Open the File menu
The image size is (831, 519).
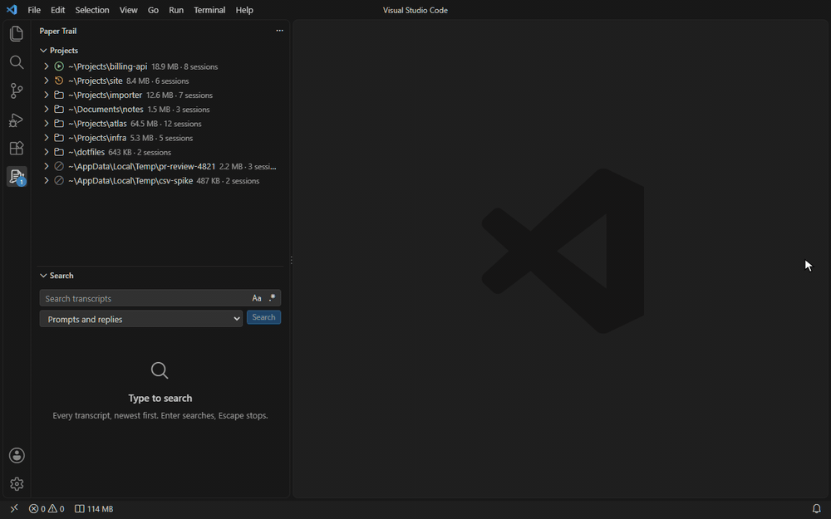pyautogui.click(x=34, y=10)
